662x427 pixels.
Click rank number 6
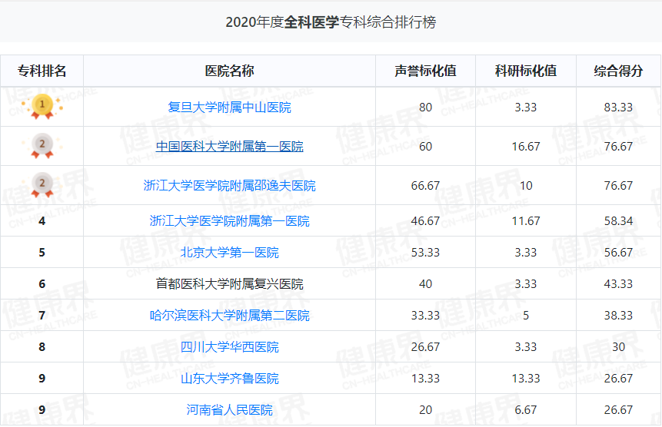[42, 283]
